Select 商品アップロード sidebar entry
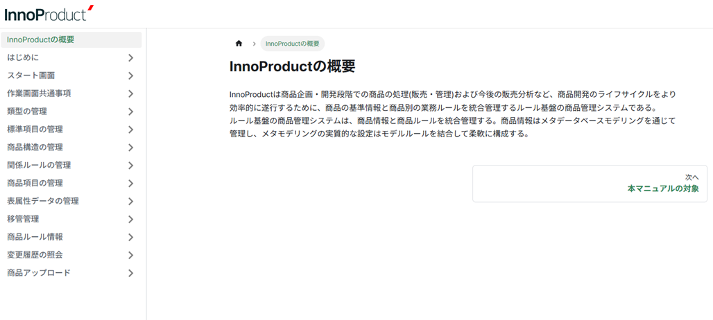The width and height of the screenshot is (713, 320). point(39,273)
